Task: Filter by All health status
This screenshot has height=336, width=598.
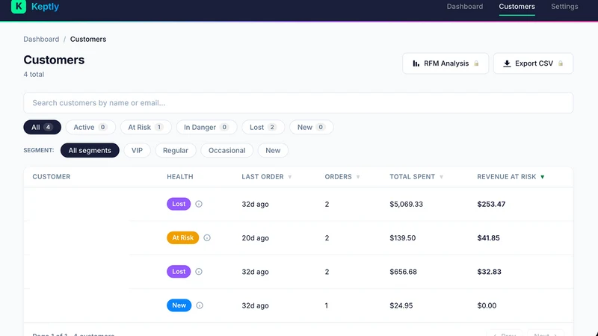Action: pyautogui.click(x=43, y=127)
